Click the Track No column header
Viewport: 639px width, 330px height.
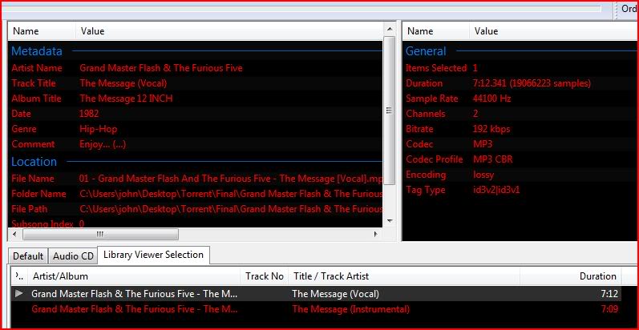pos(264,276)
